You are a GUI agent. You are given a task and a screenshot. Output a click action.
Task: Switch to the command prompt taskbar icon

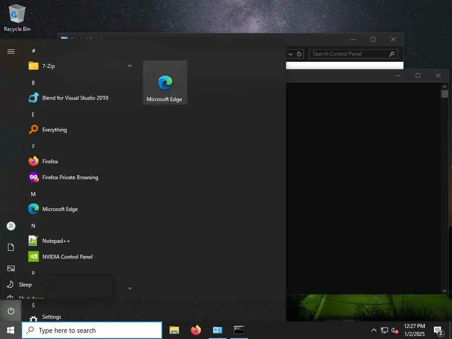click(x=239, y=330)
